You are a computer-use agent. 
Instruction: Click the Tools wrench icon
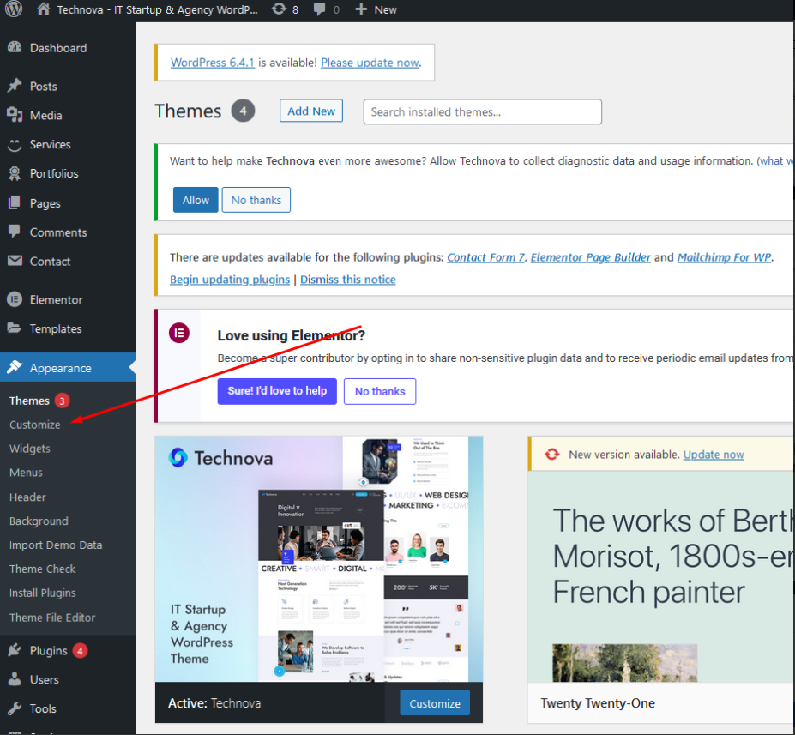click(x=15, y=708)
